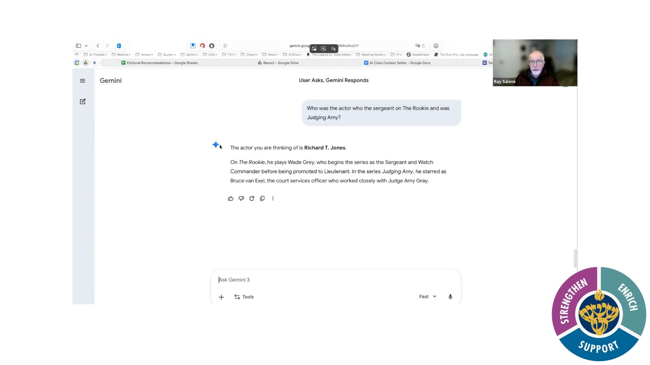This screenshot has height=365, width=650.
Task: Regenerate the Gemini response
Action: [252, 198]
